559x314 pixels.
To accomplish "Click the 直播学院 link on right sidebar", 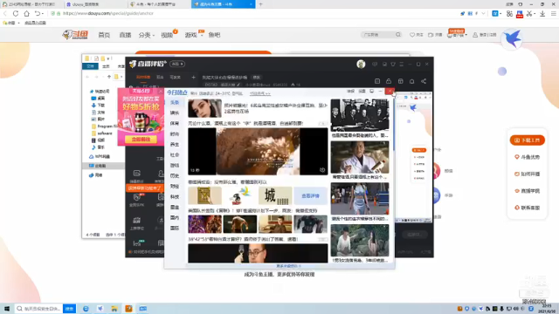I will point(528,191).
